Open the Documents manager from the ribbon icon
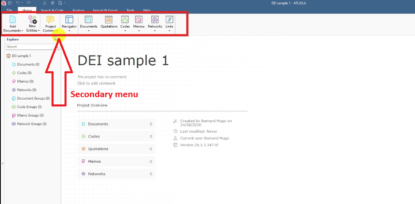415x204 pixels. point(89,19)
